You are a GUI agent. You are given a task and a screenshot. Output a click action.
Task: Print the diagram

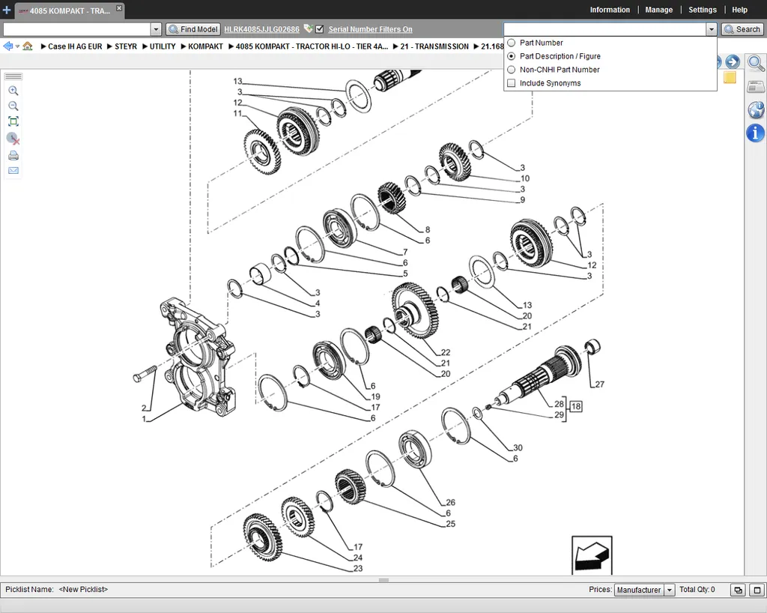(x=13, y=156)
